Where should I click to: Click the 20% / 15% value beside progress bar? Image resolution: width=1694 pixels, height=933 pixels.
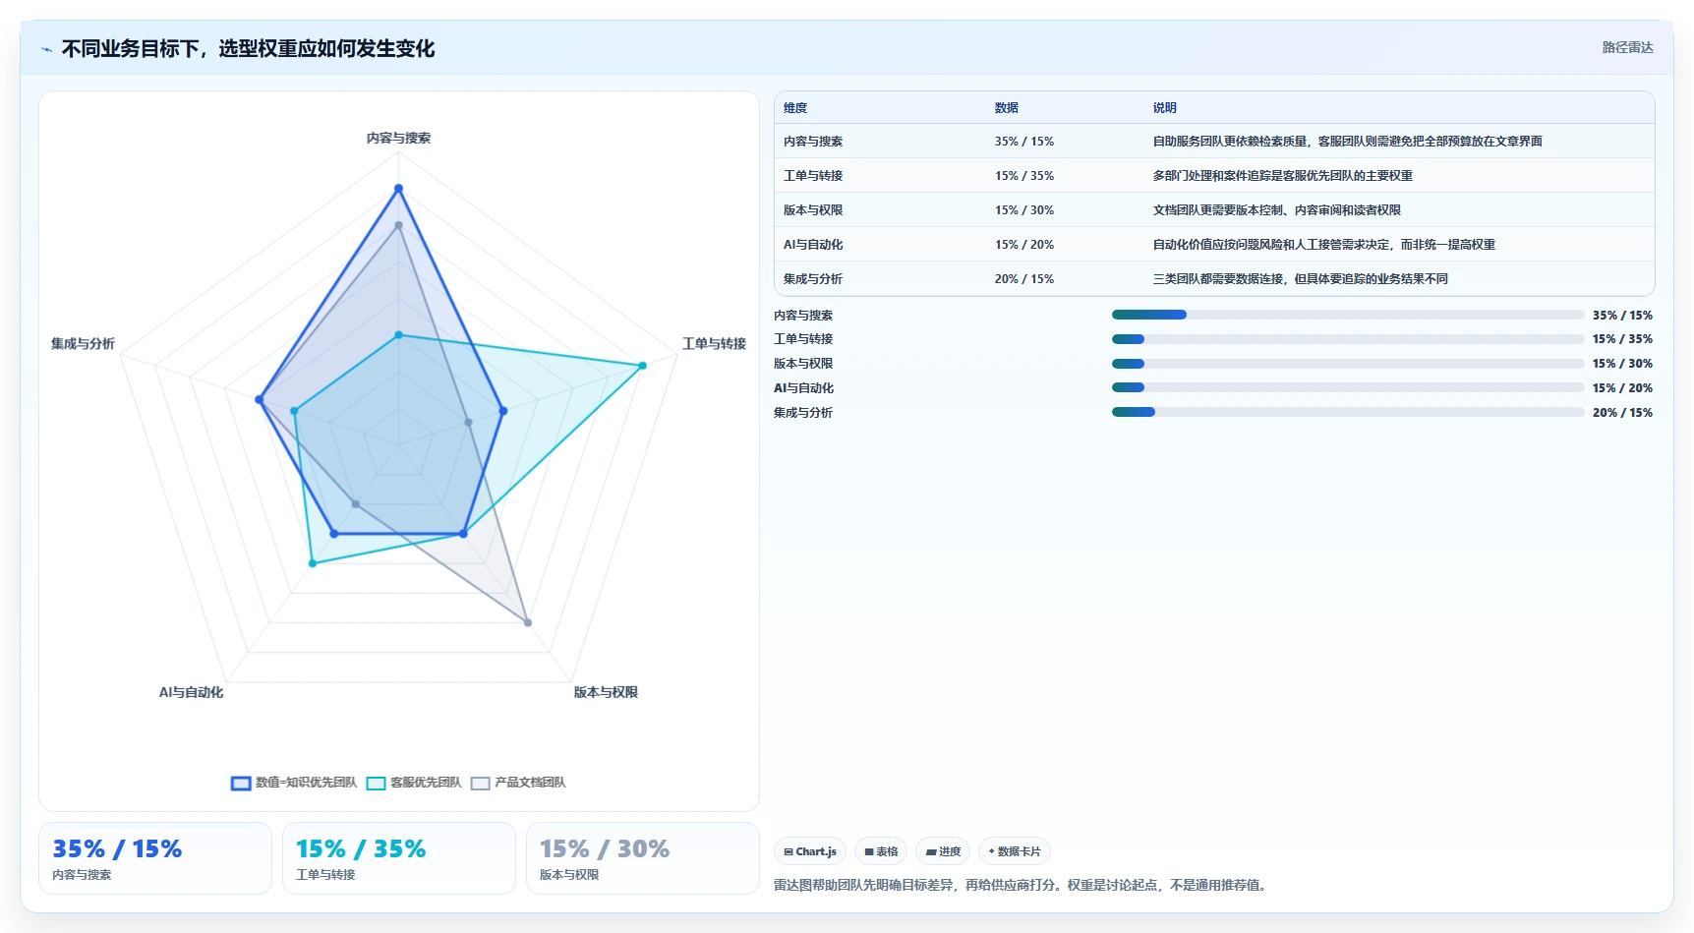[1622, 413]
